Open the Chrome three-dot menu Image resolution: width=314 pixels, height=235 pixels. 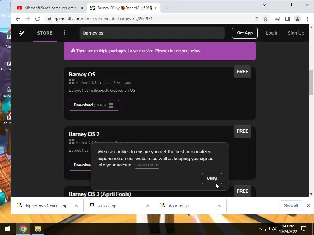coord(307,19)
